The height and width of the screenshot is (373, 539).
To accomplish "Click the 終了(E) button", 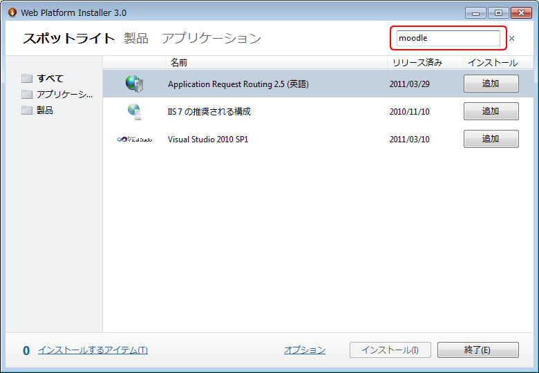I will click(x=477, y=350).
